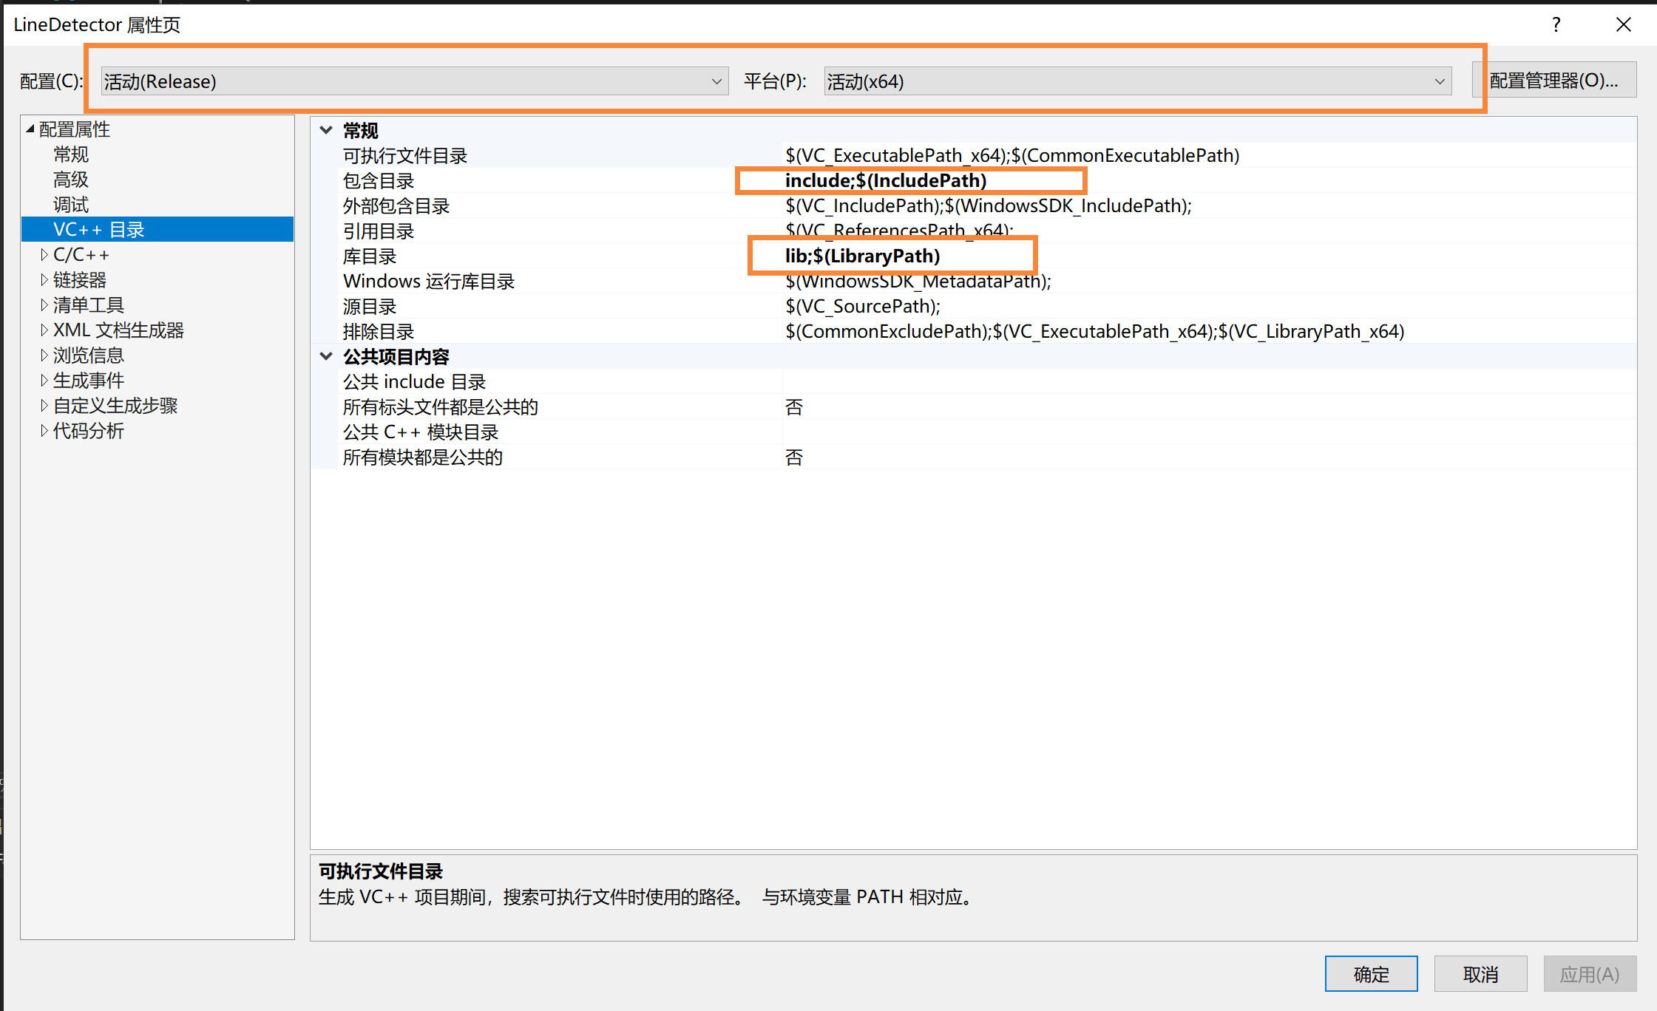This screenshot has height=1011, width=1657.
Task: Open the 配置 (Configuration) dropdown showing 活动(Release)
Action: pos(414,81)
